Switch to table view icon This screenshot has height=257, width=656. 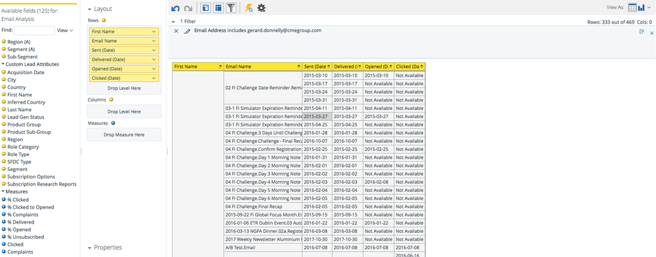point(632,7)
